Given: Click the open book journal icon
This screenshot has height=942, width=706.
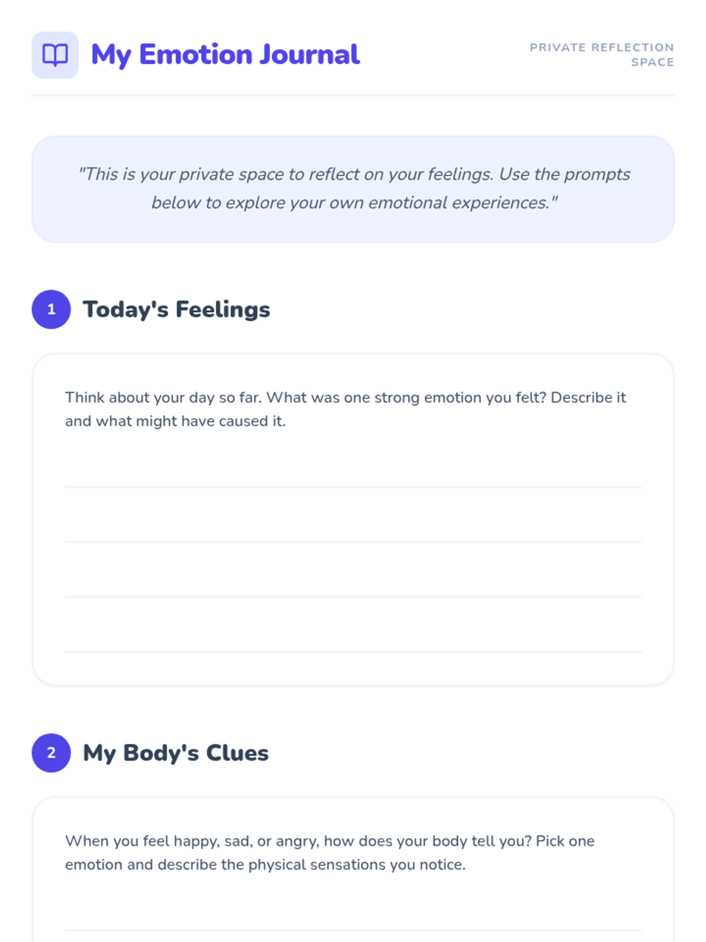Looking at the screenshot, I should point(55,55).
